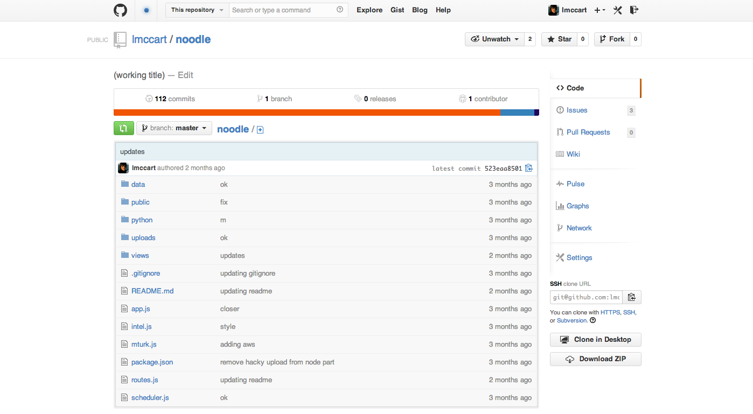Viewport: 753px width, 414px height.
Task: Click the README.md file icon
Action: [124, 291]
